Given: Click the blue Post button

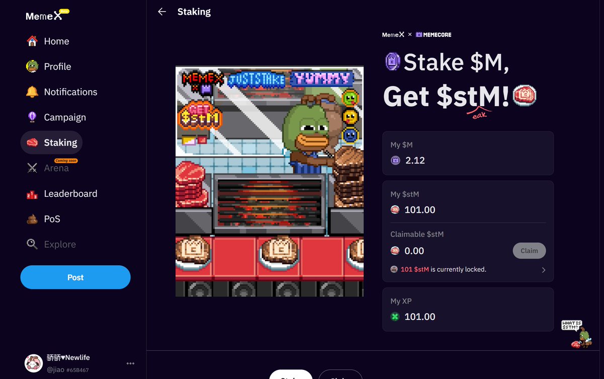Looking at the screenshot, I should click(75, 277).
